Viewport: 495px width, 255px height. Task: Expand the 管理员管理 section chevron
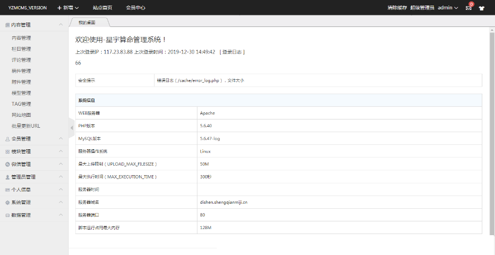[61, 177]
